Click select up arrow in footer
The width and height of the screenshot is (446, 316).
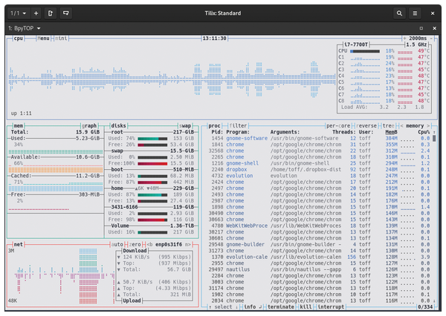coord(210,307)
